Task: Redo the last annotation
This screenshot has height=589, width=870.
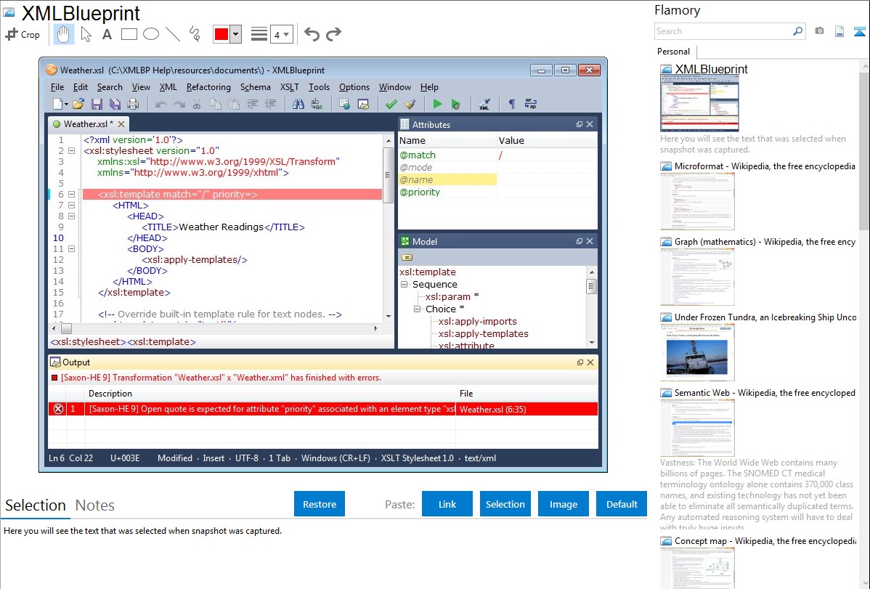Action: pos(333,34)
